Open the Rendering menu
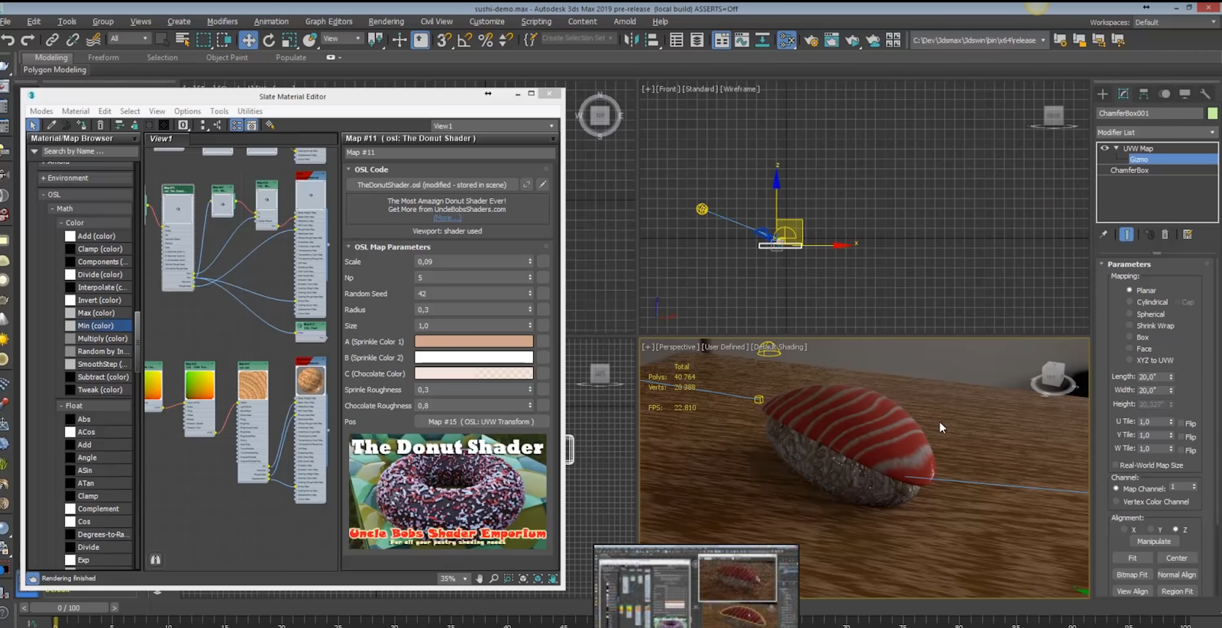 386,21
